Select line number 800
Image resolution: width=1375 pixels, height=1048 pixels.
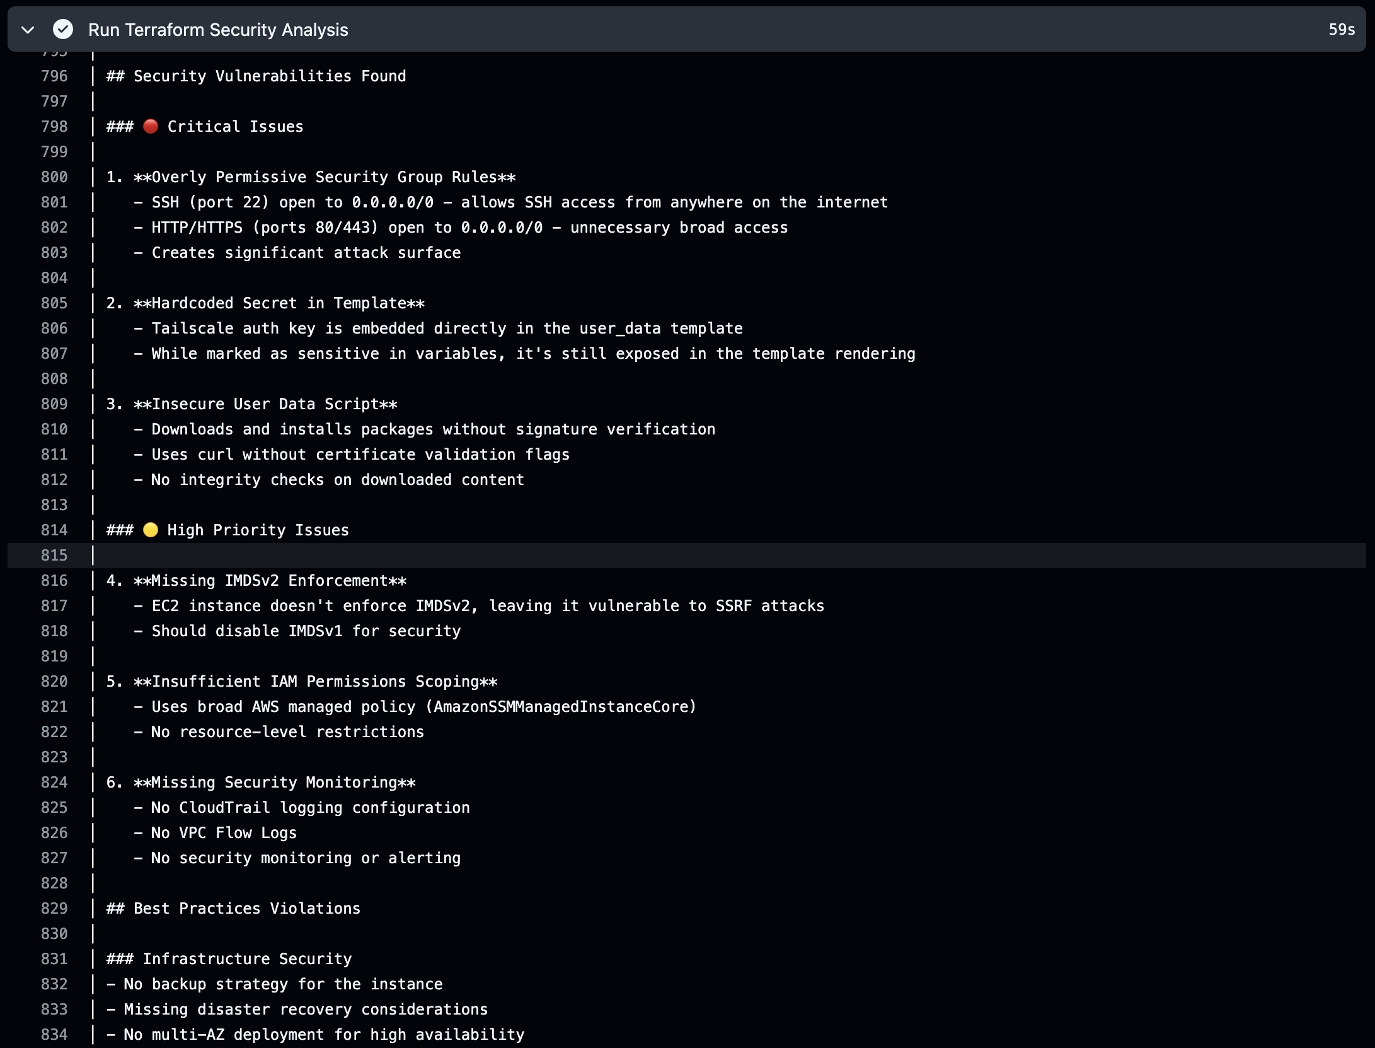point(54,177)
